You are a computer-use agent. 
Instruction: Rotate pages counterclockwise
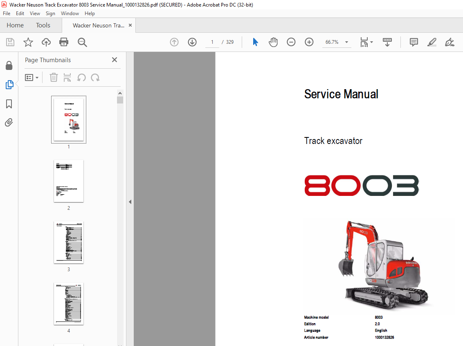point(81,78)
